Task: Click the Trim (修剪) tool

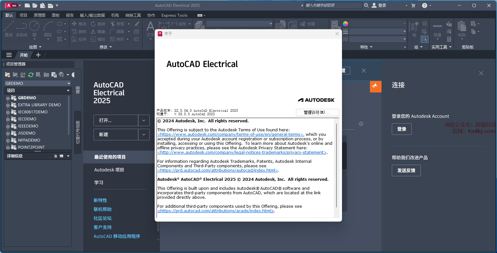Action: pyautogui.click(x=117, y=24)
